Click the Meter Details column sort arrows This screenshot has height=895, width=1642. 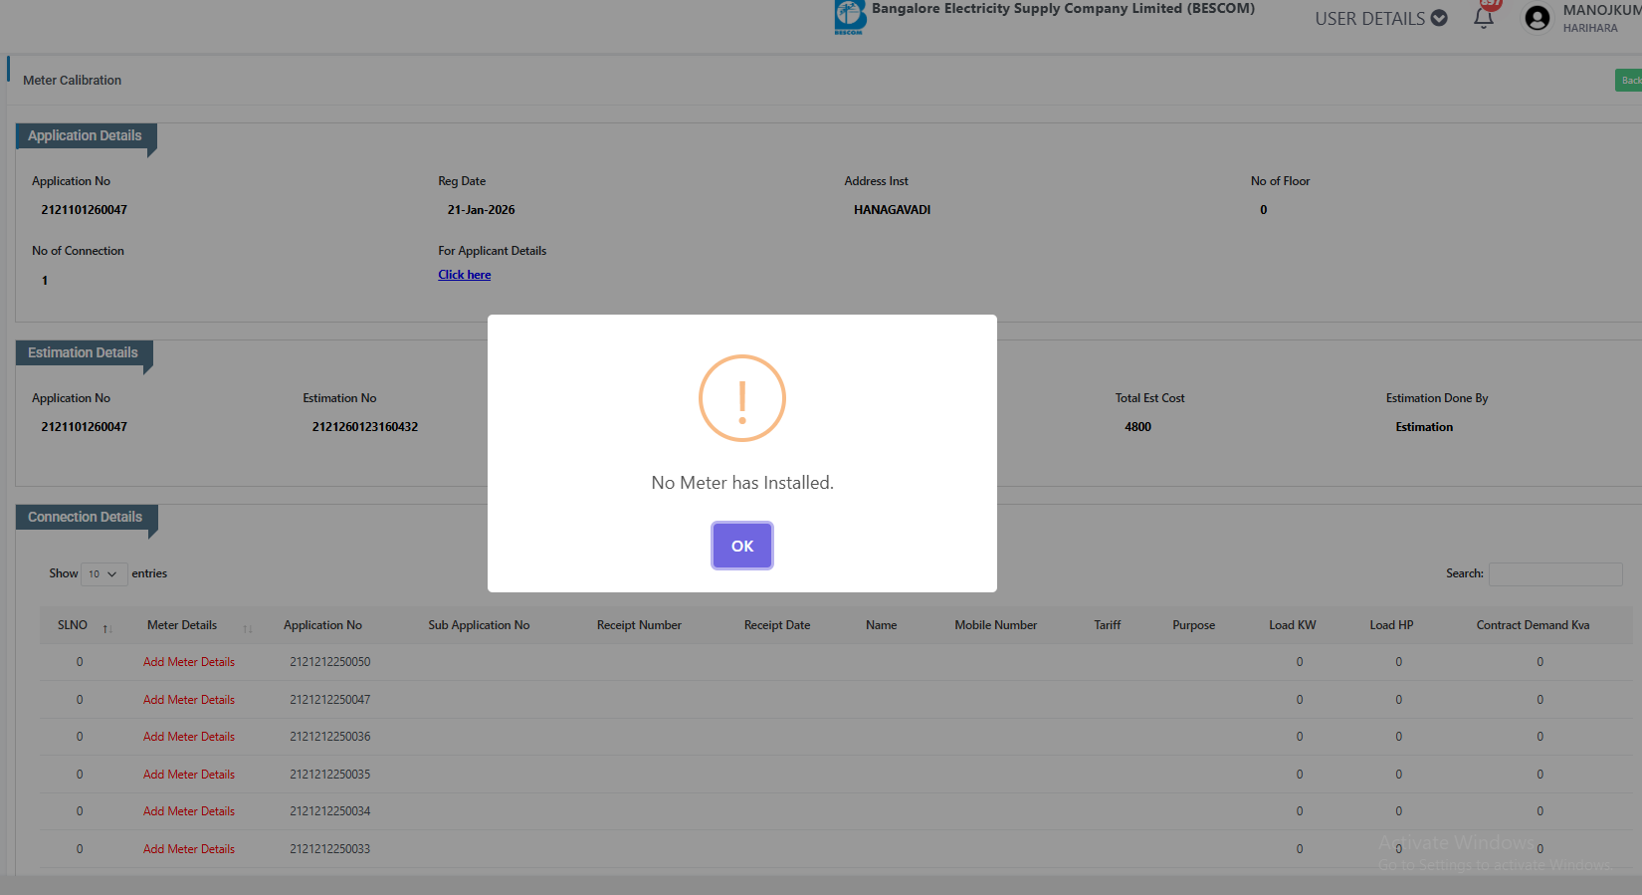tap(248, 627)
